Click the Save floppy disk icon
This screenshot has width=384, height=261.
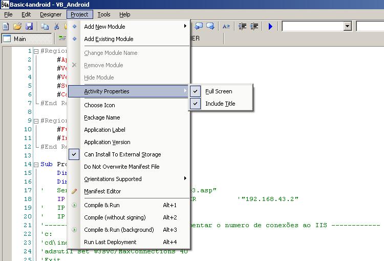pyautogui.click(x=29, y=26)
